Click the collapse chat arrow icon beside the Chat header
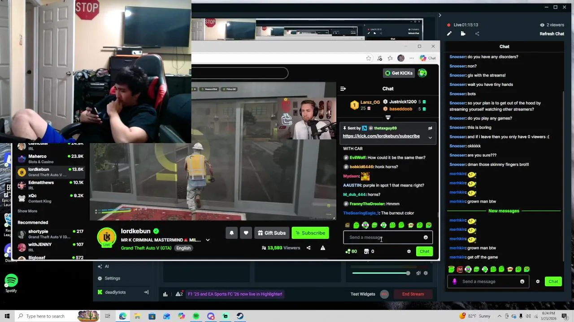 343,89
